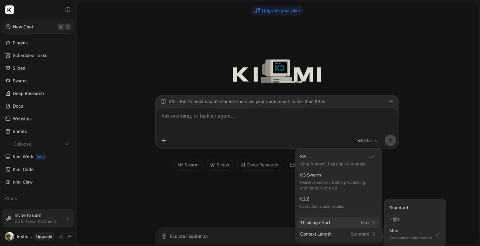480x246 pixels.
Task: Click the Sheets sidebar icon
Action: (x=8, y=132)
